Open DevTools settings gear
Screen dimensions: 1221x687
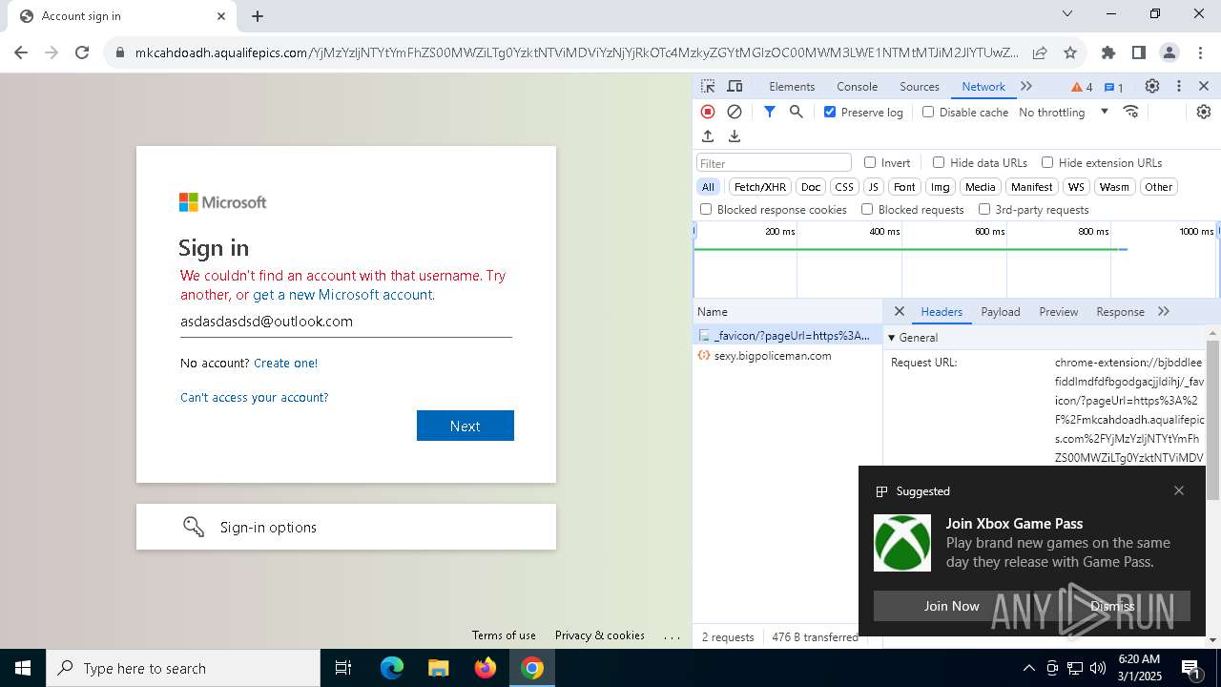1152,86
